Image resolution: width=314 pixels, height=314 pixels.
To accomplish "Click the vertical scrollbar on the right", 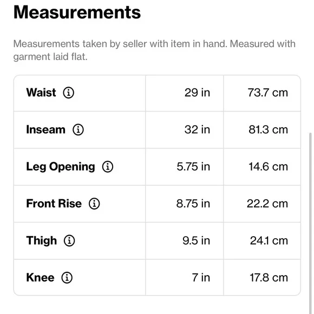I will pos(310,223).
